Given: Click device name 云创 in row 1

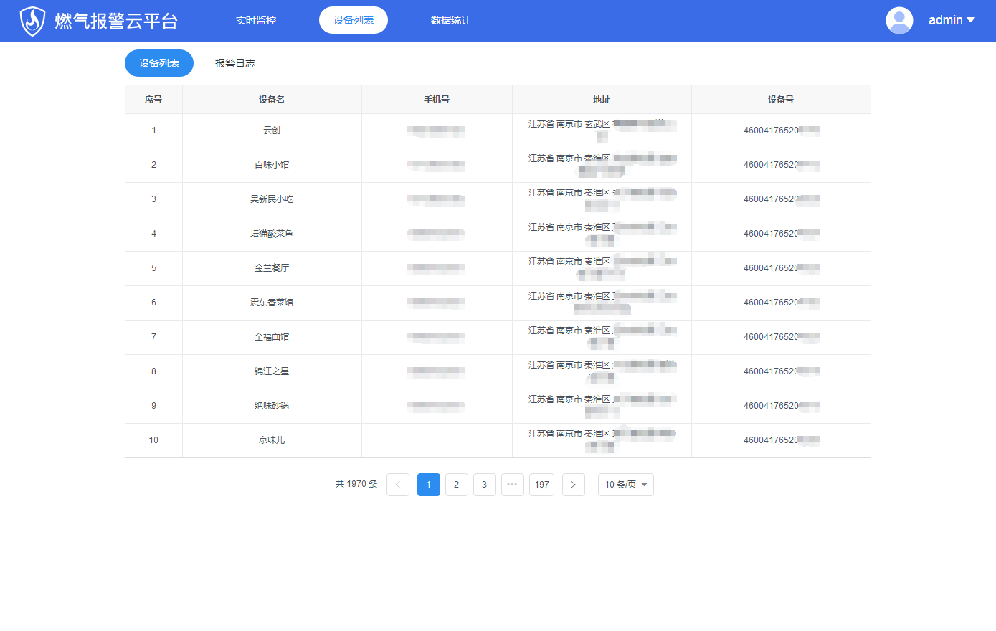Looking at the screenshot, I should [272, 131].
